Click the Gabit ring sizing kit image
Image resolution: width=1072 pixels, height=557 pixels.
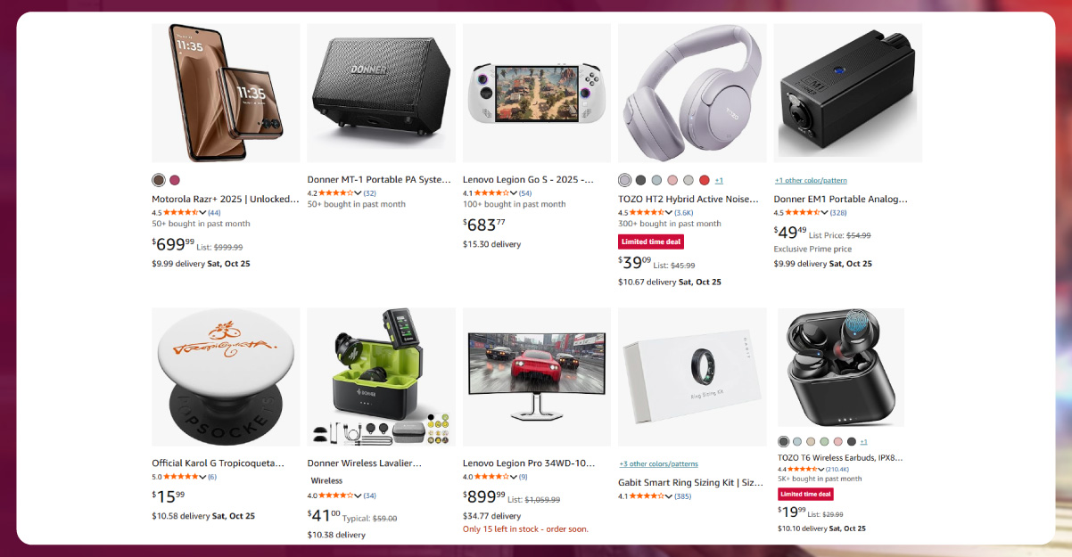692,377
